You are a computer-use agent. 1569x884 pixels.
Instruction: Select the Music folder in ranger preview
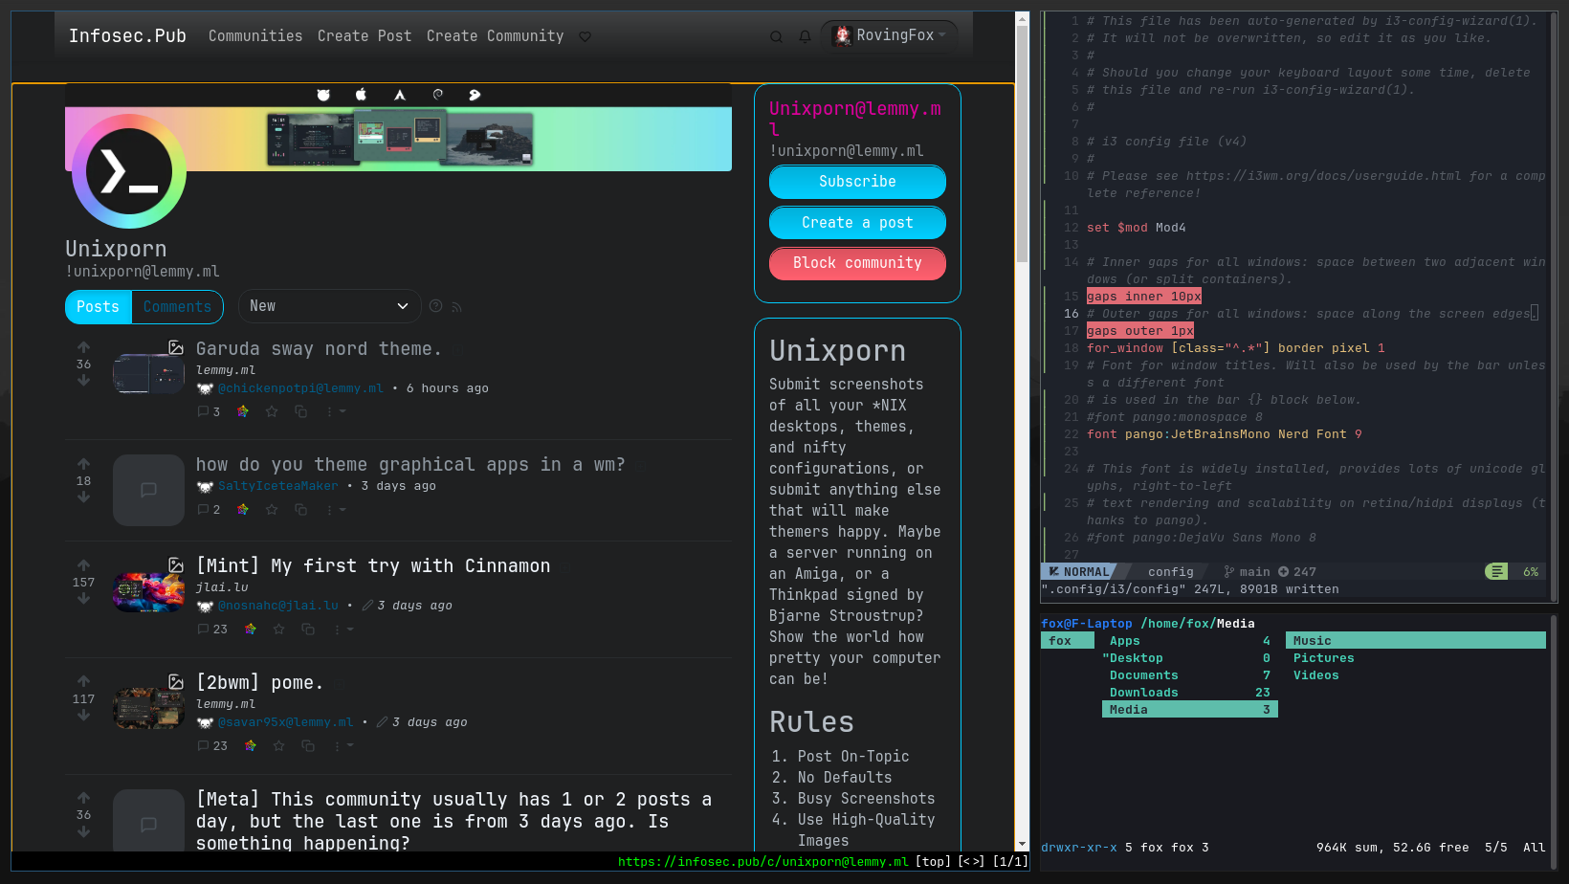click(x=1416, y=641)
